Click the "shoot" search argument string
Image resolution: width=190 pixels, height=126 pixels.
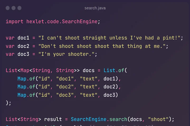pyautogui.click(x=158, y=119)
